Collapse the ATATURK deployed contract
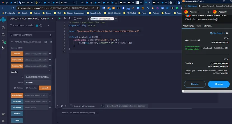232x124 pixels. coord(12,42)
